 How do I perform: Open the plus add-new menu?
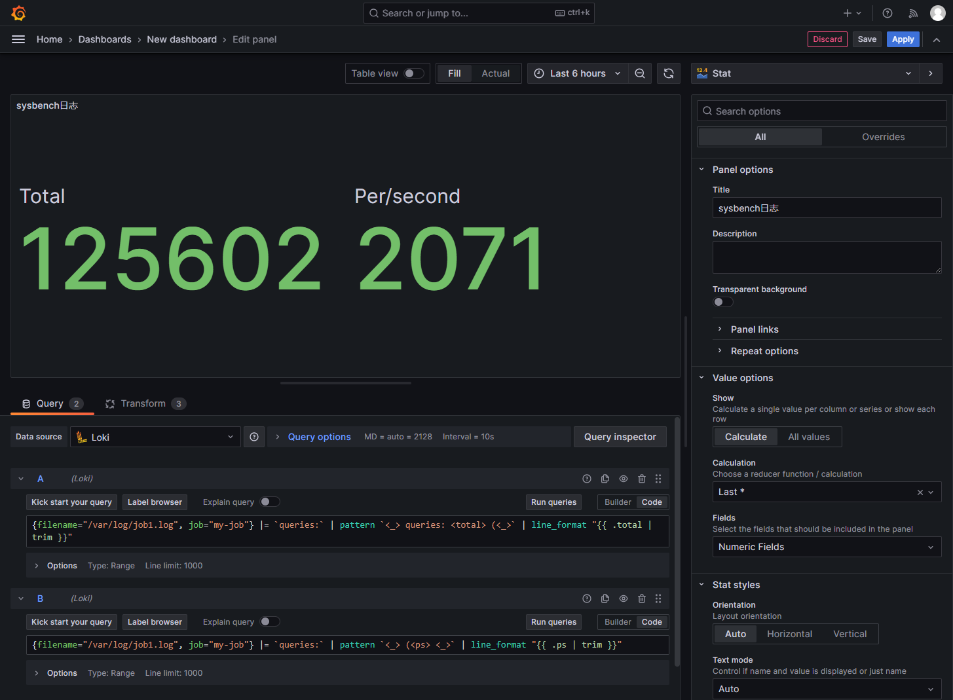point(852,13)
